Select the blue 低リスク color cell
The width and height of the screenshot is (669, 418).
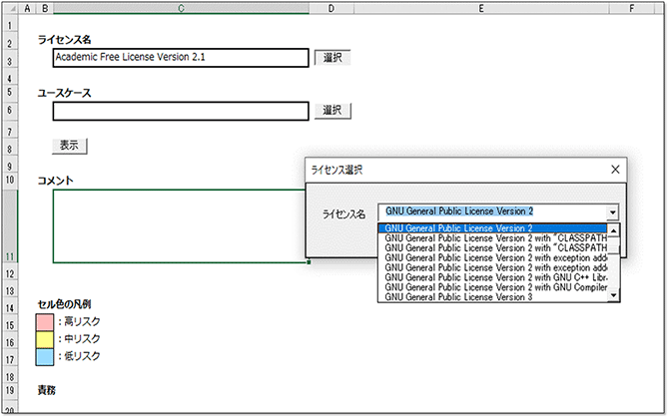[x=44, y=356]
